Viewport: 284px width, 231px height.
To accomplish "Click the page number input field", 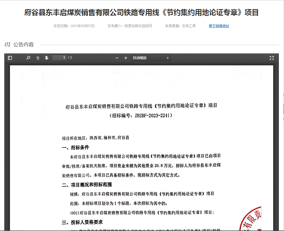I will [59, 58].
